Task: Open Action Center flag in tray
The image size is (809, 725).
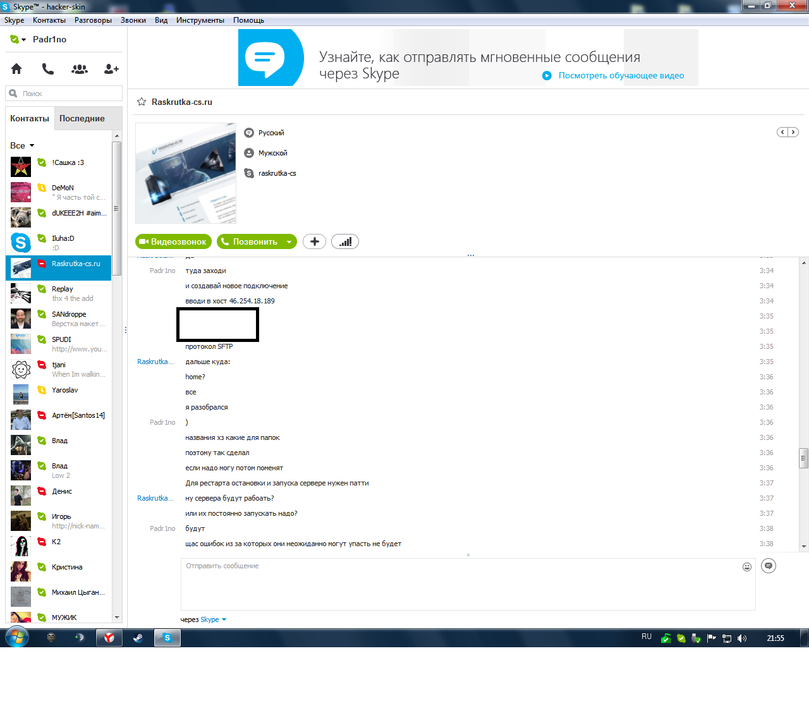Action: tap(712, 638)
